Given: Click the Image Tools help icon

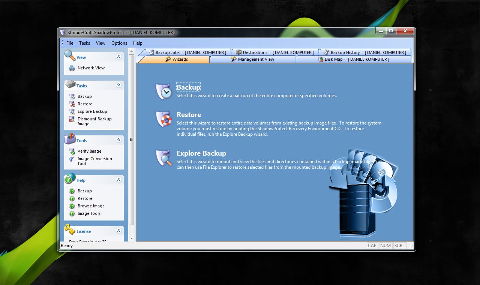Looking at the screenshot, I should point(72,213).
